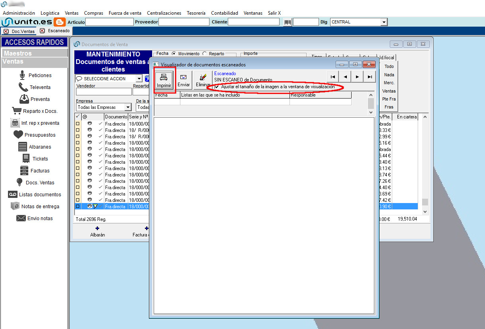Expand the Maestros section in sidebar

pos(35,53)
